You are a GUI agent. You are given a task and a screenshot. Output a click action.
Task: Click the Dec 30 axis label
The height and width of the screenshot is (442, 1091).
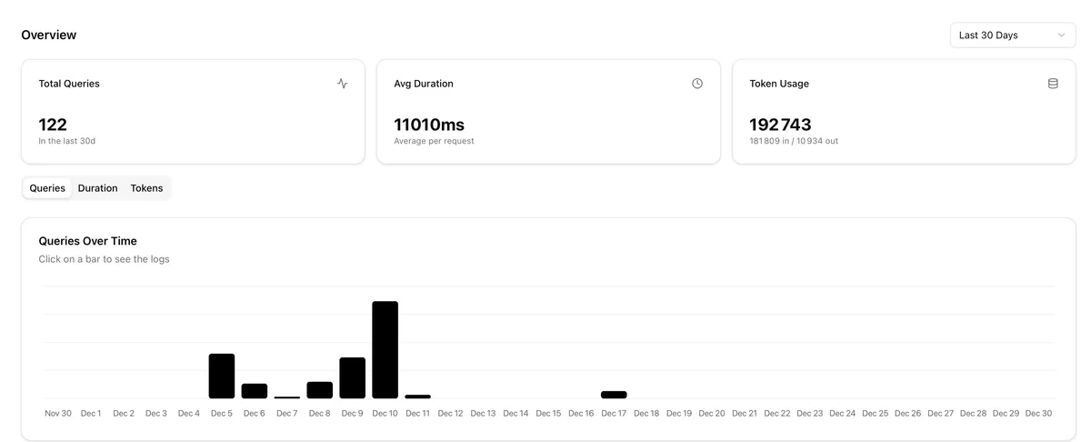pos(1038,414)
